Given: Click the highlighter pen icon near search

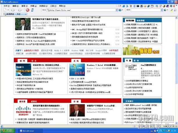Looking at the screenshot, I should pos(171,10).
